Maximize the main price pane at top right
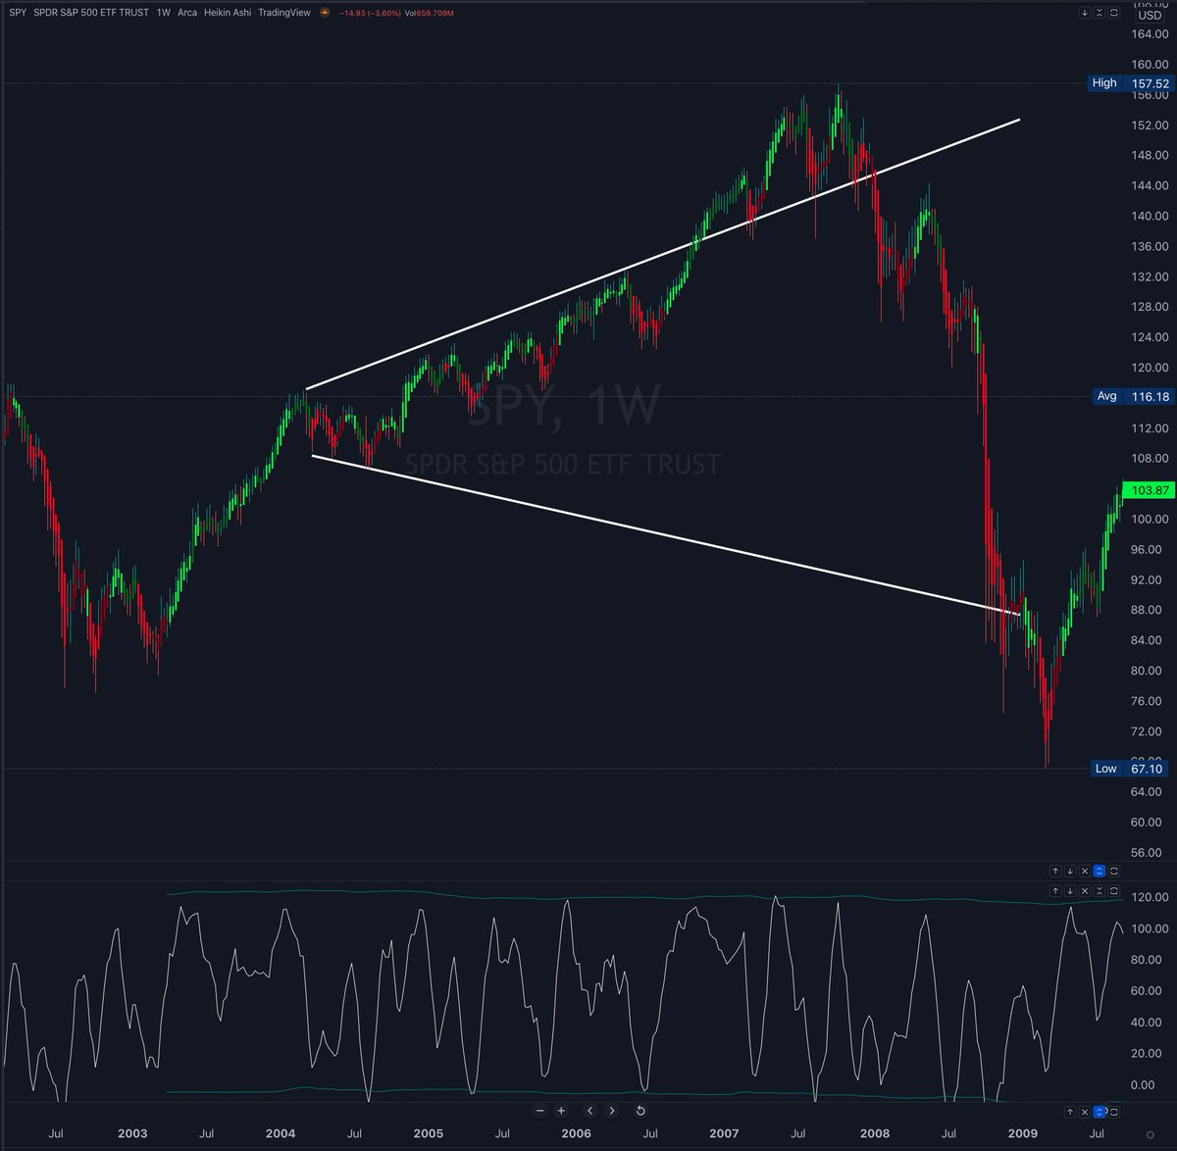This screenshot has width=1177, height=1151. coord(1113,13)
